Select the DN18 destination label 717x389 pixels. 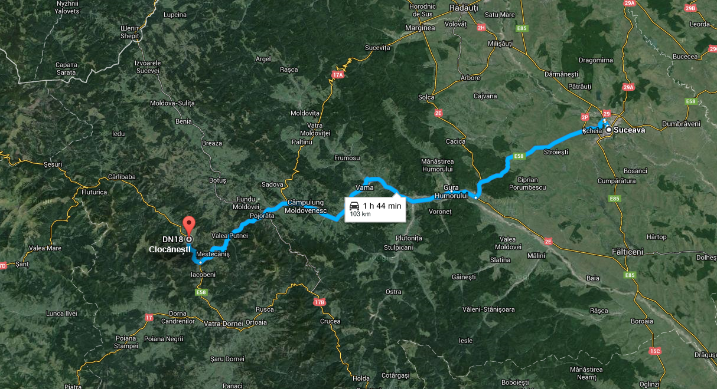pos(172,239)
